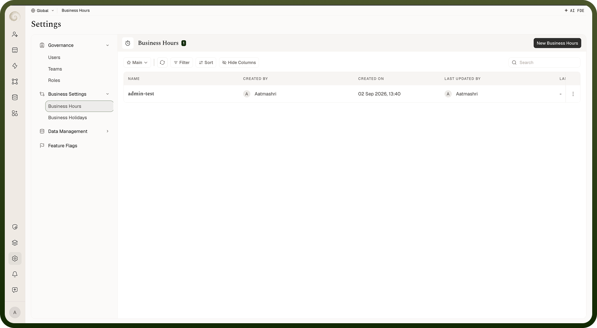Expand the Data Management section

(x=107, y=132)
